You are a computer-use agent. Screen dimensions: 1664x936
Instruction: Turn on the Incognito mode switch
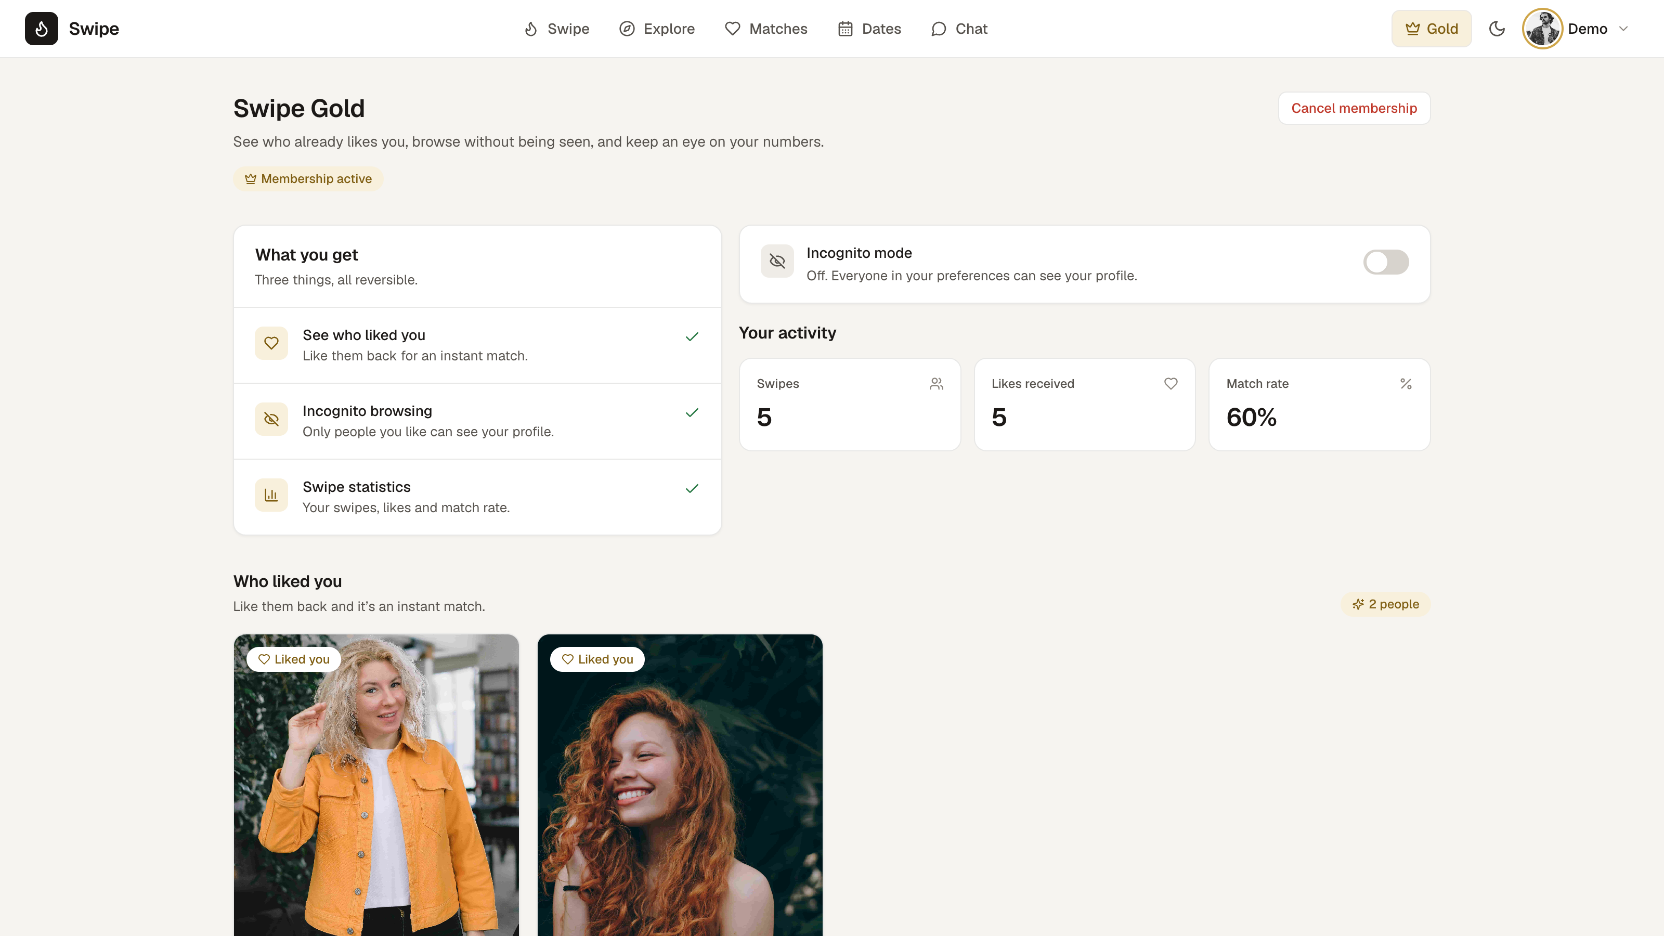coord(1386,262)
